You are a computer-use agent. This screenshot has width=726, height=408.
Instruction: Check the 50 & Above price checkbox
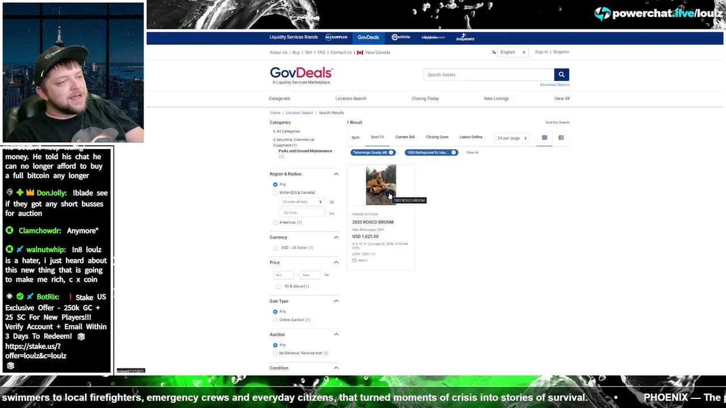point(278,286)
